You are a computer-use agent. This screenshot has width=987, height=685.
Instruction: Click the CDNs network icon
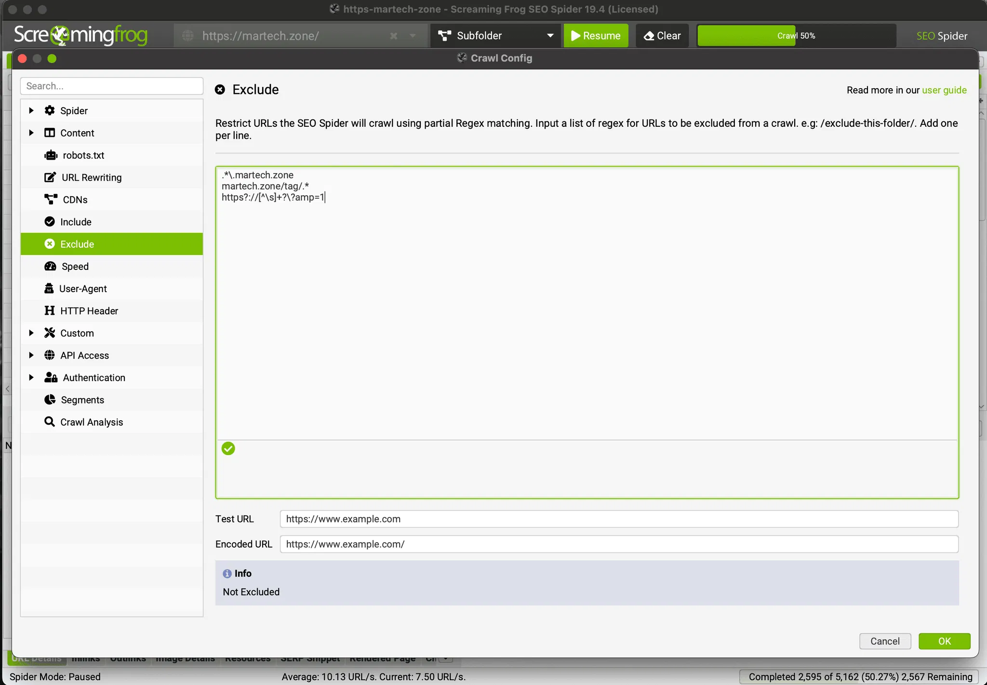click(51, 199)
